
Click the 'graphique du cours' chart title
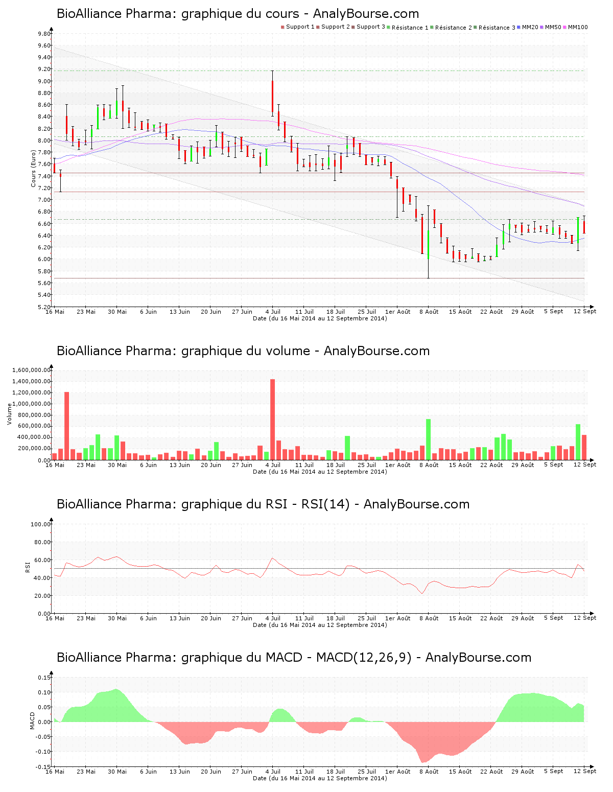(x=238, y=14)
